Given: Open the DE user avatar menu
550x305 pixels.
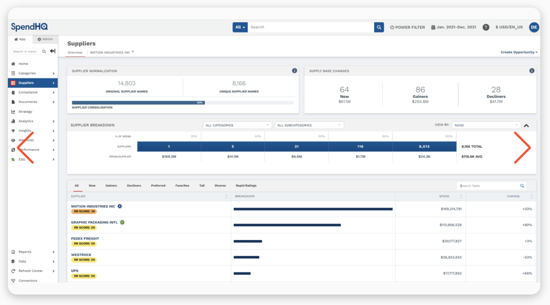Looking at the screenshot, I should [534, 27].
